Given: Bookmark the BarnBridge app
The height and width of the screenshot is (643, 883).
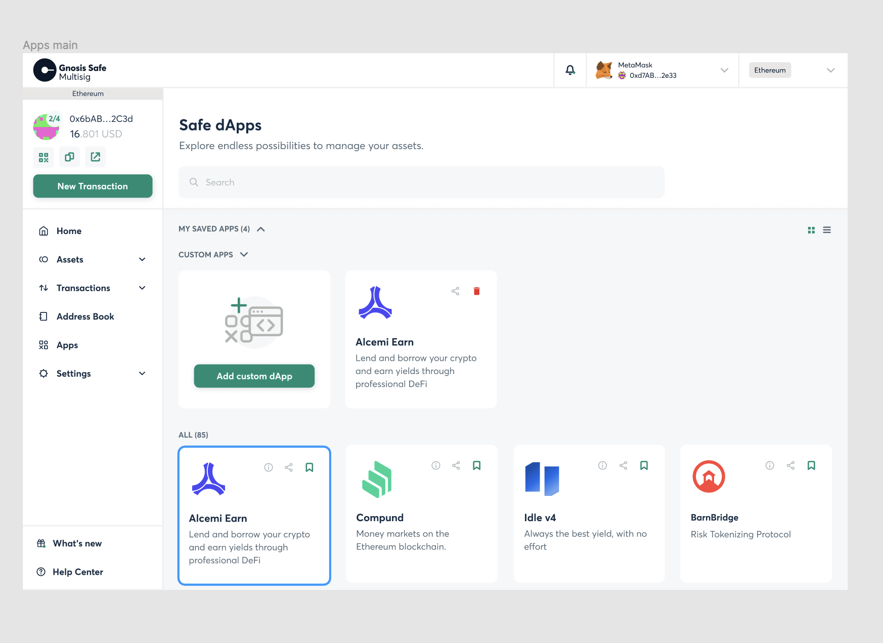Looking at the screenshot, I should [811, 465].
